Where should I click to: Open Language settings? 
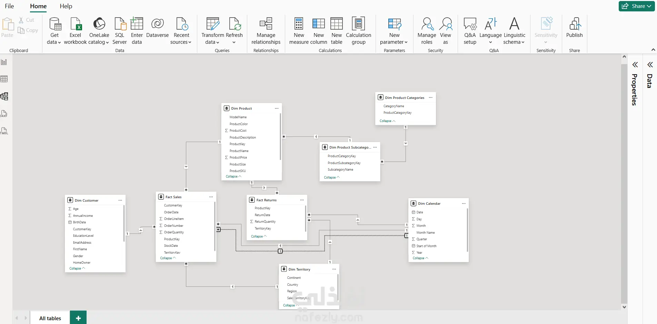pos(490,31)
